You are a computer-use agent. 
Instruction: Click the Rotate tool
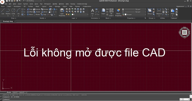point(37,15)
